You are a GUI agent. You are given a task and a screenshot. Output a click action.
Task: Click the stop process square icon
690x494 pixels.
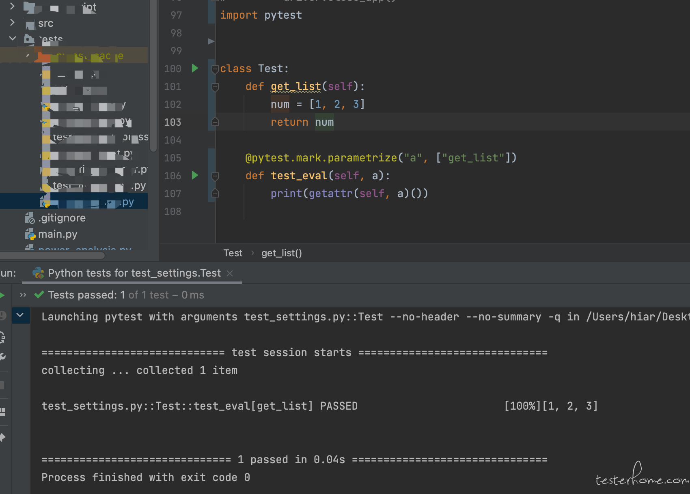click(2, 385)
